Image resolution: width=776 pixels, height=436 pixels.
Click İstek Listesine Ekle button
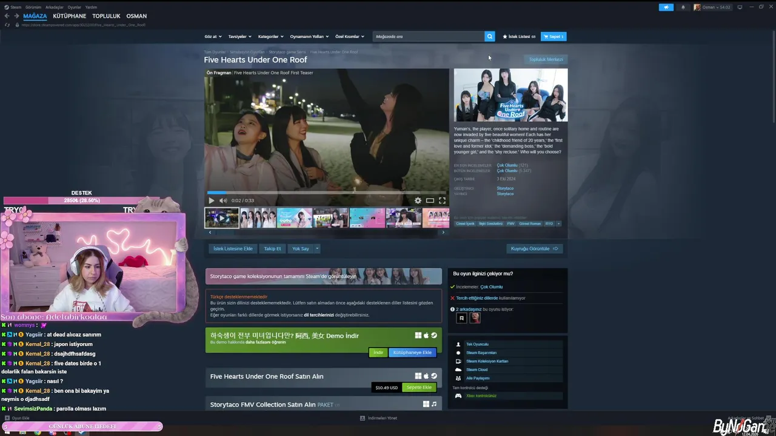point(233,248)
